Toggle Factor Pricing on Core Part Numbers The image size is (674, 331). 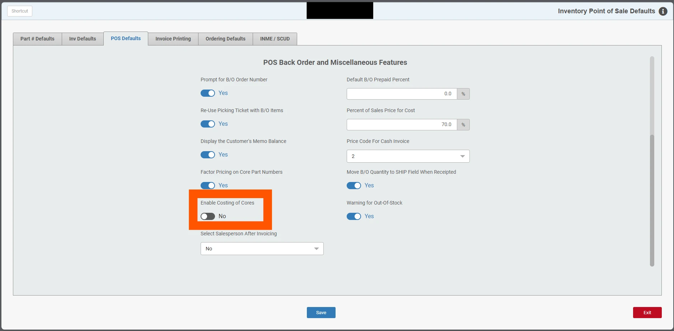coord(208,186)
